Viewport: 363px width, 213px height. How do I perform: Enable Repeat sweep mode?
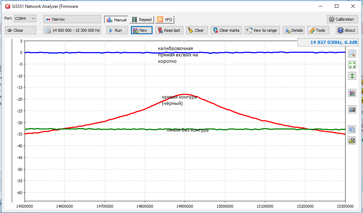[x=142, y=20]
